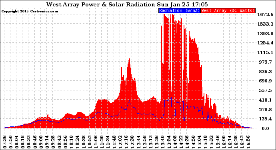This screenshot has height=150, width=276.
Task: Click the 1672.6 y-axis value
Action: [x=265, y=14]
